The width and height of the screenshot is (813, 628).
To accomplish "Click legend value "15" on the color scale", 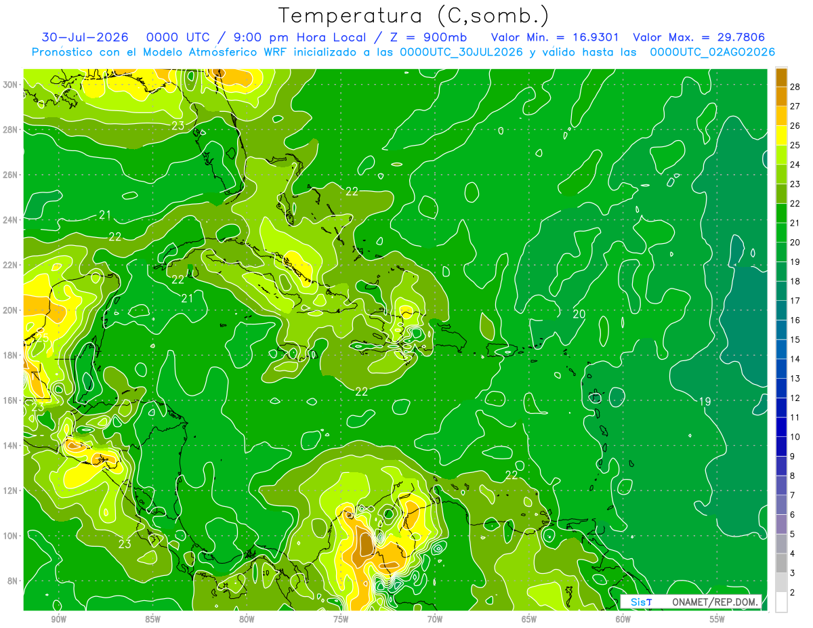I will click(795, 339).
